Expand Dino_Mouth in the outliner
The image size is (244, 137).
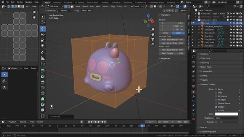click(x=199, y=39)
